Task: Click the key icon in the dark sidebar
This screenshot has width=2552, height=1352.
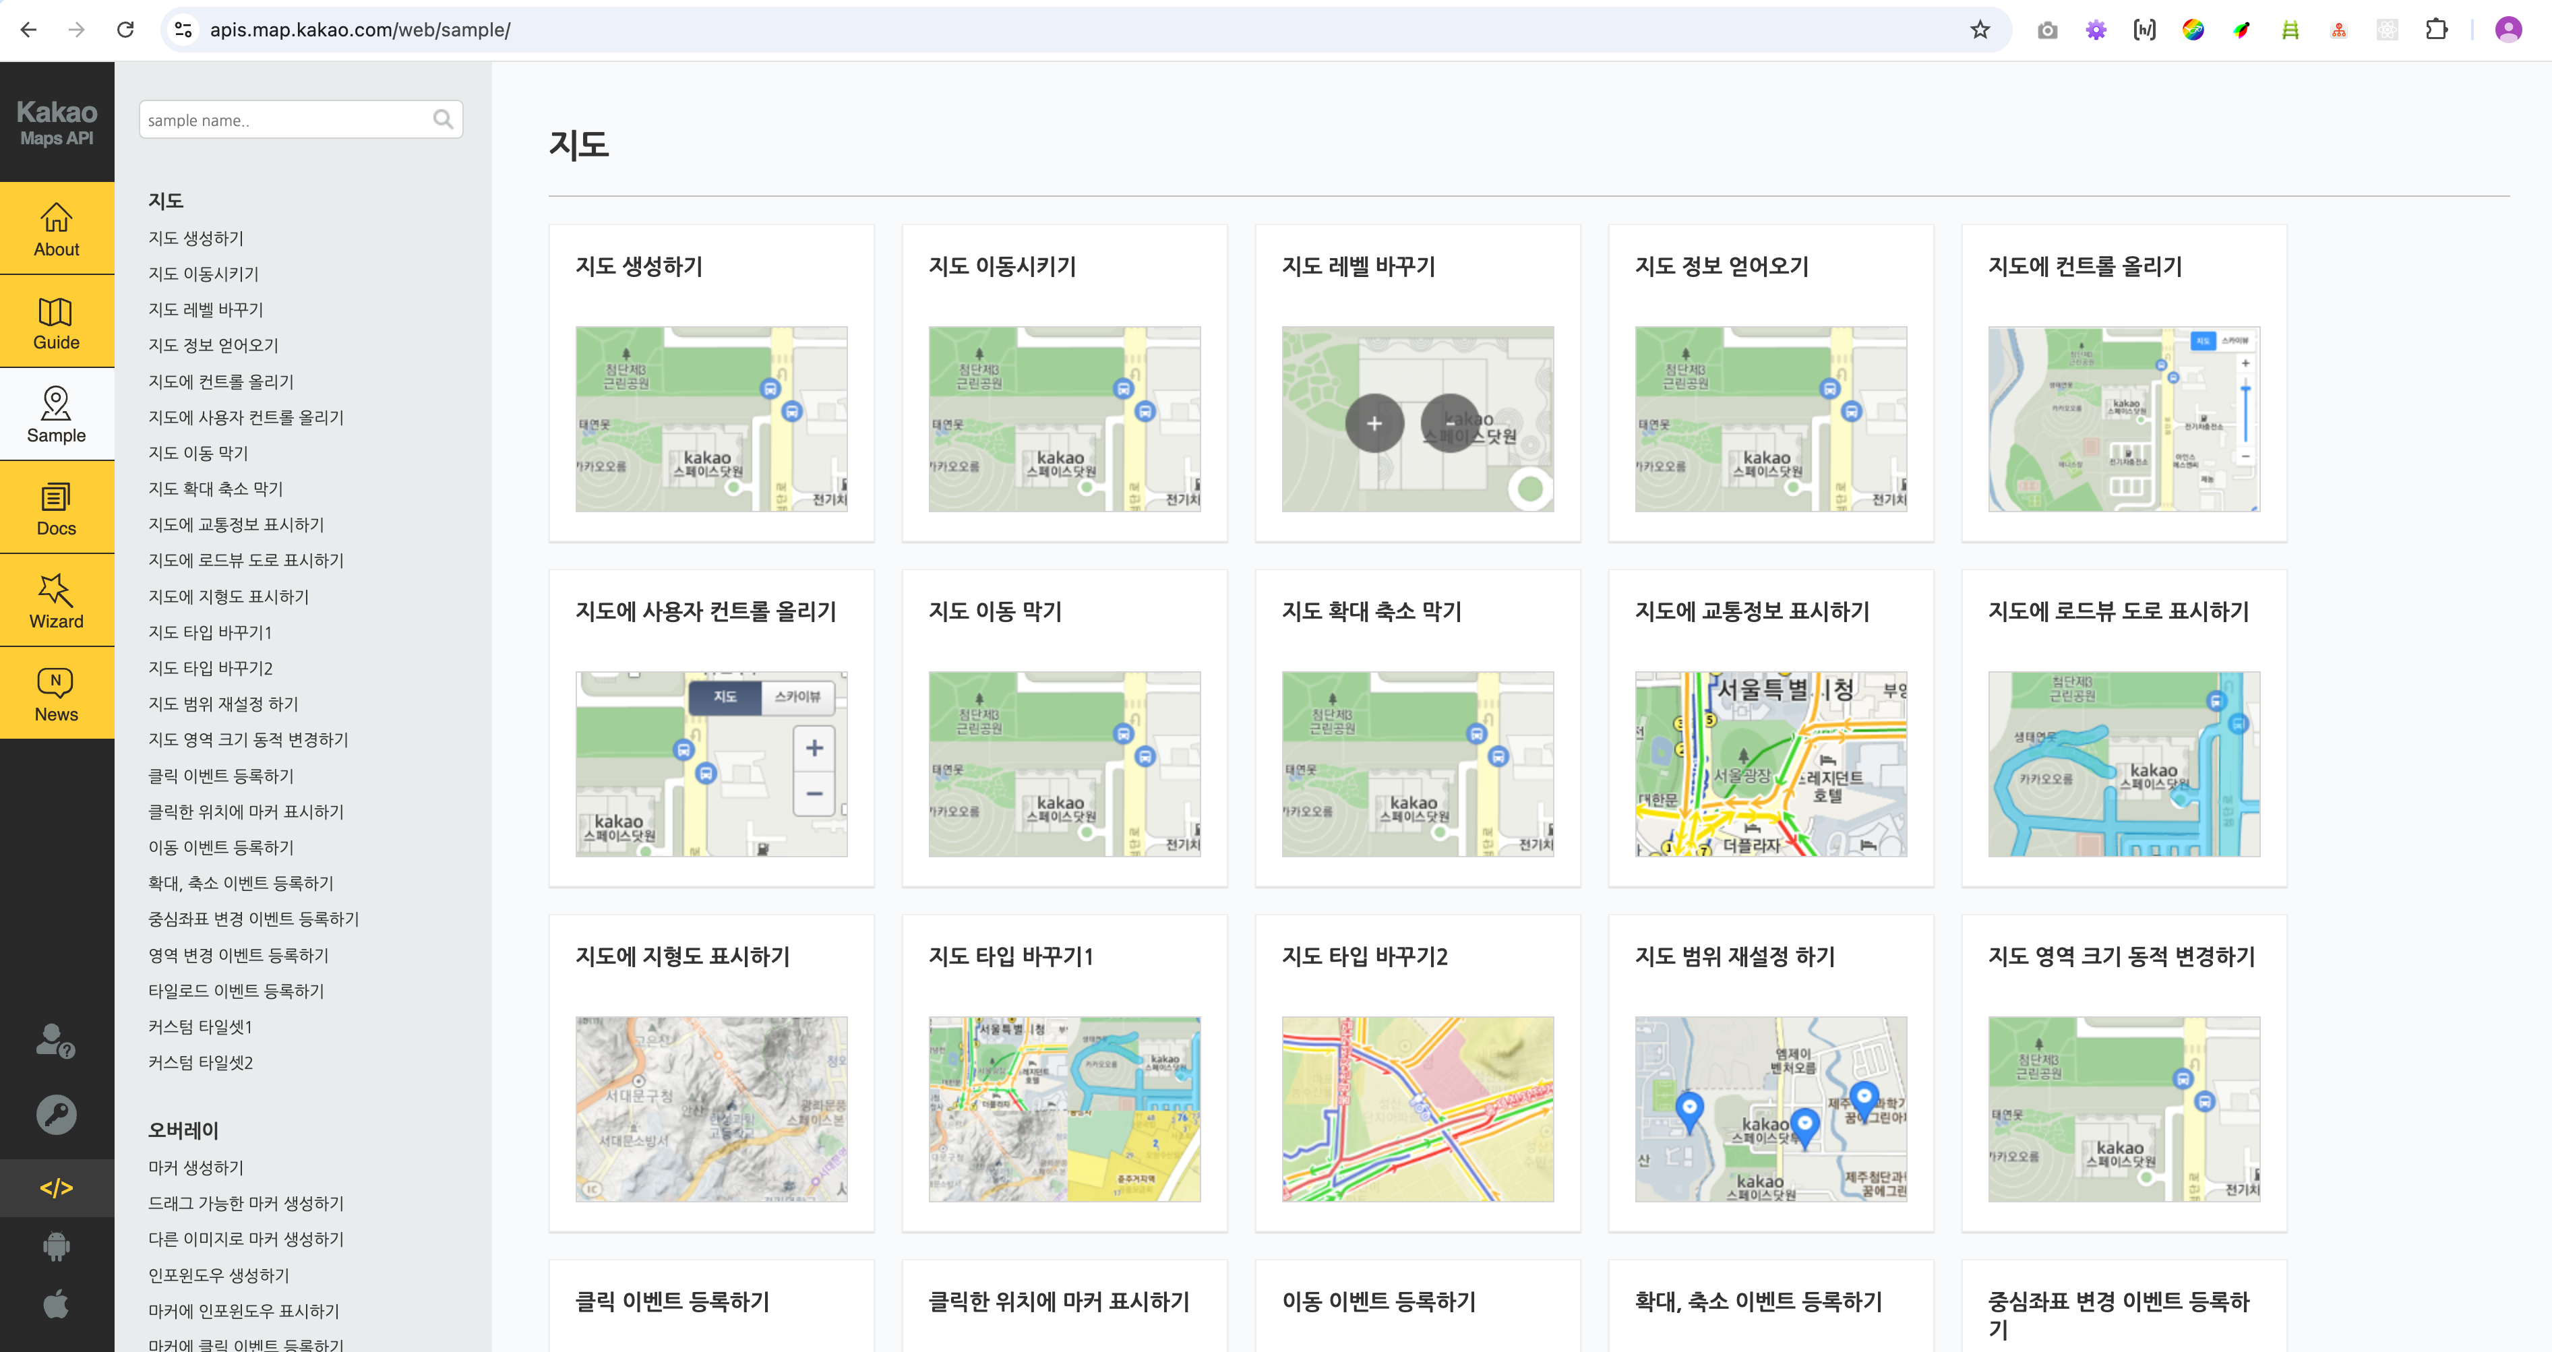Action: point(57,1114)
